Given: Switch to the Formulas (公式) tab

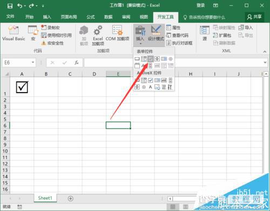Looking at the screenshot, I should tap(91, 17).
